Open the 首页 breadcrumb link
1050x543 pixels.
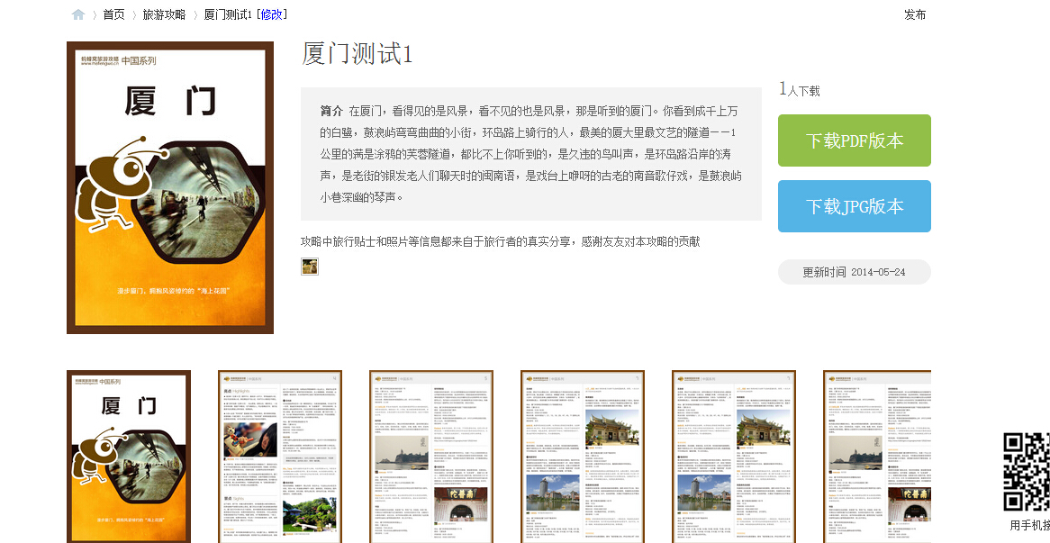(x=113, y=14)
